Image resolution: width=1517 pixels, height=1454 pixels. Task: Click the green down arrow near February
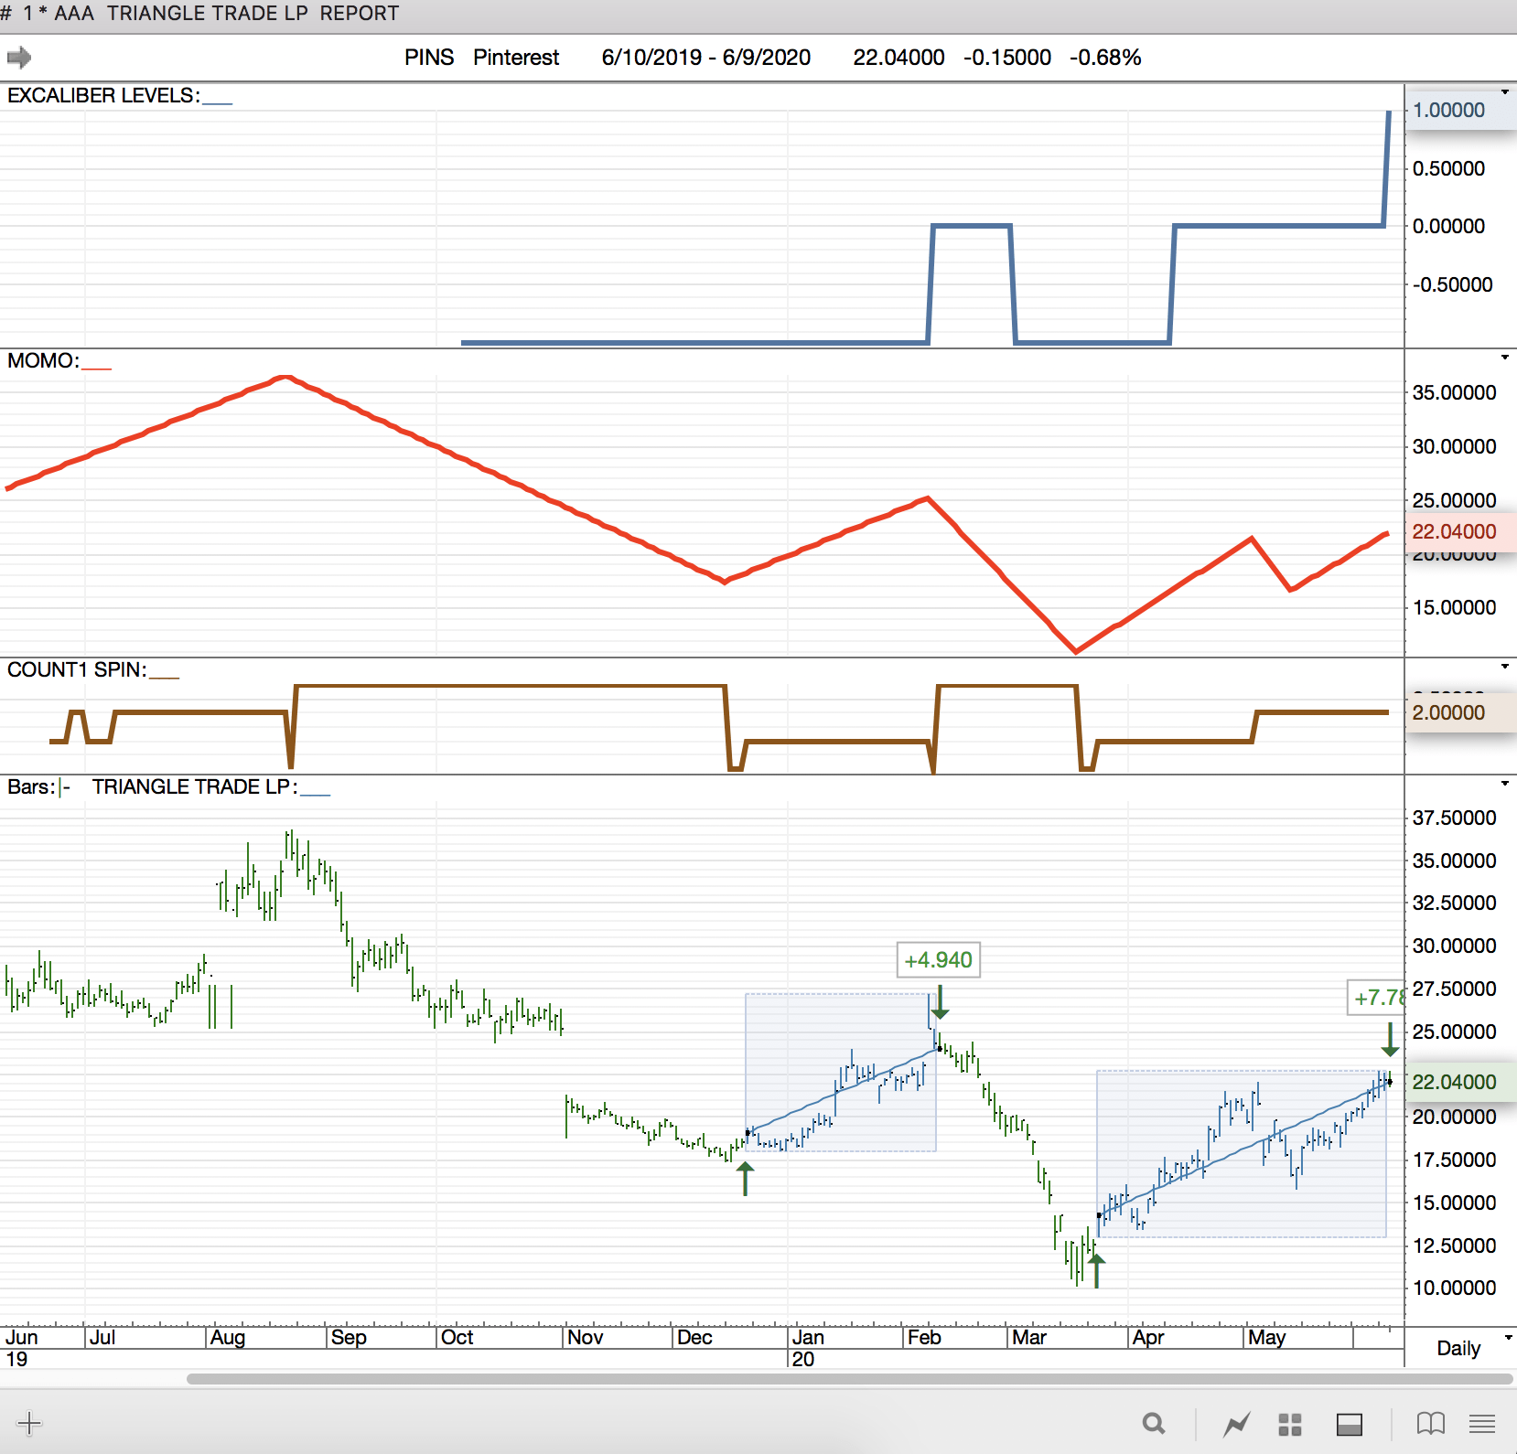(940, 1002)
